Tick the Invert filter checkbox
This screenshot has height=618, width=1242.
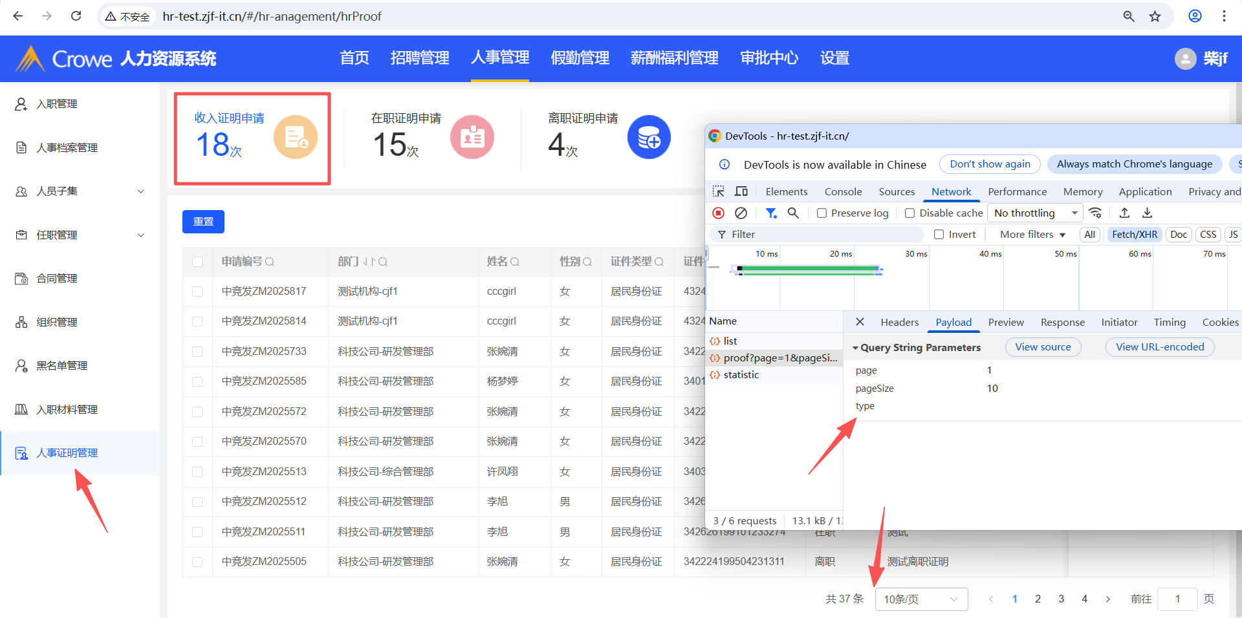pyautogui.click(x=939, y=235)
